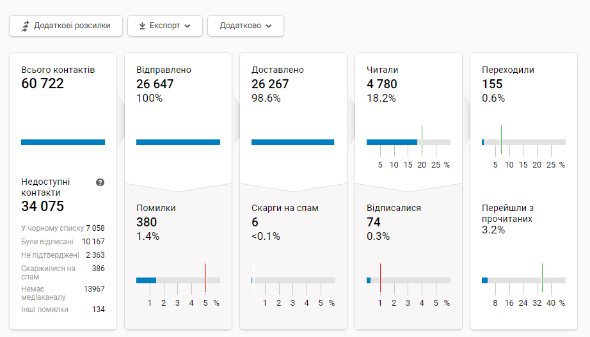Select the Були відписані row
Image resolution: width=590 pixels, height=337 pixels.
(x=62, y=242)
